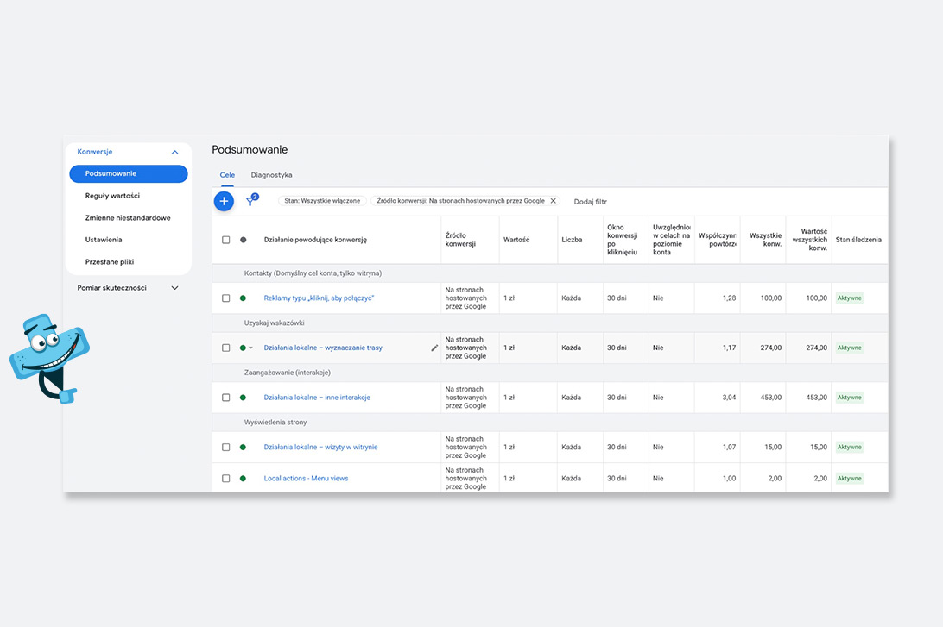Click green status dot for Menu views
This screenshot has height=627, width=943.
coord(243,479)
